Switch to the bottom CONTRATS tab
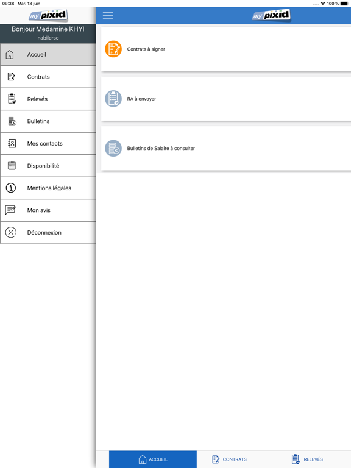This screenshot has height=468, width=351. 229,459
